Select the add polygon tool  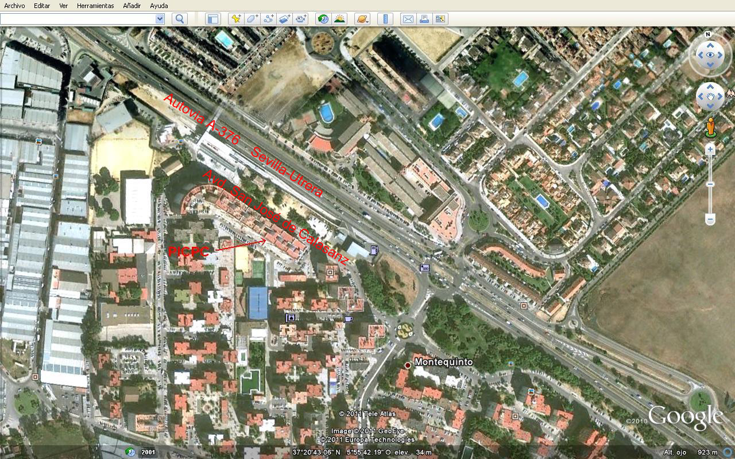pyautogui.click(x=252, y=19)
